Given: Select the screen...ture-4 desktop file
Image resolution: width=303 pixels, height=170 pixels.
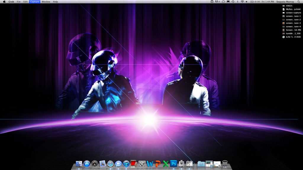Looking at the screenshot, I should (x=291, y=27).
